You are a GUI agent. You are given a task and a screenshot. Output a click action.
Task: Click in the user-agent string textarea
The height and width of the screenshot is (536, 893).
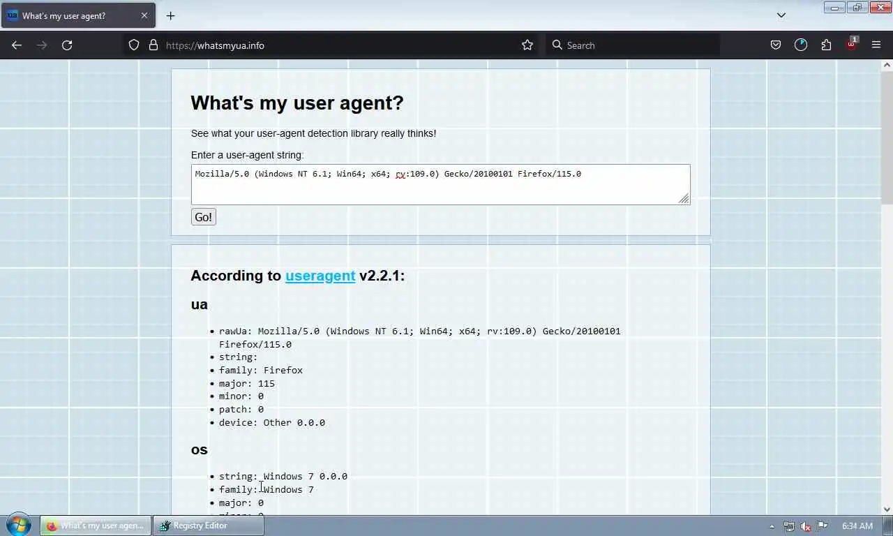click(441, 184)
